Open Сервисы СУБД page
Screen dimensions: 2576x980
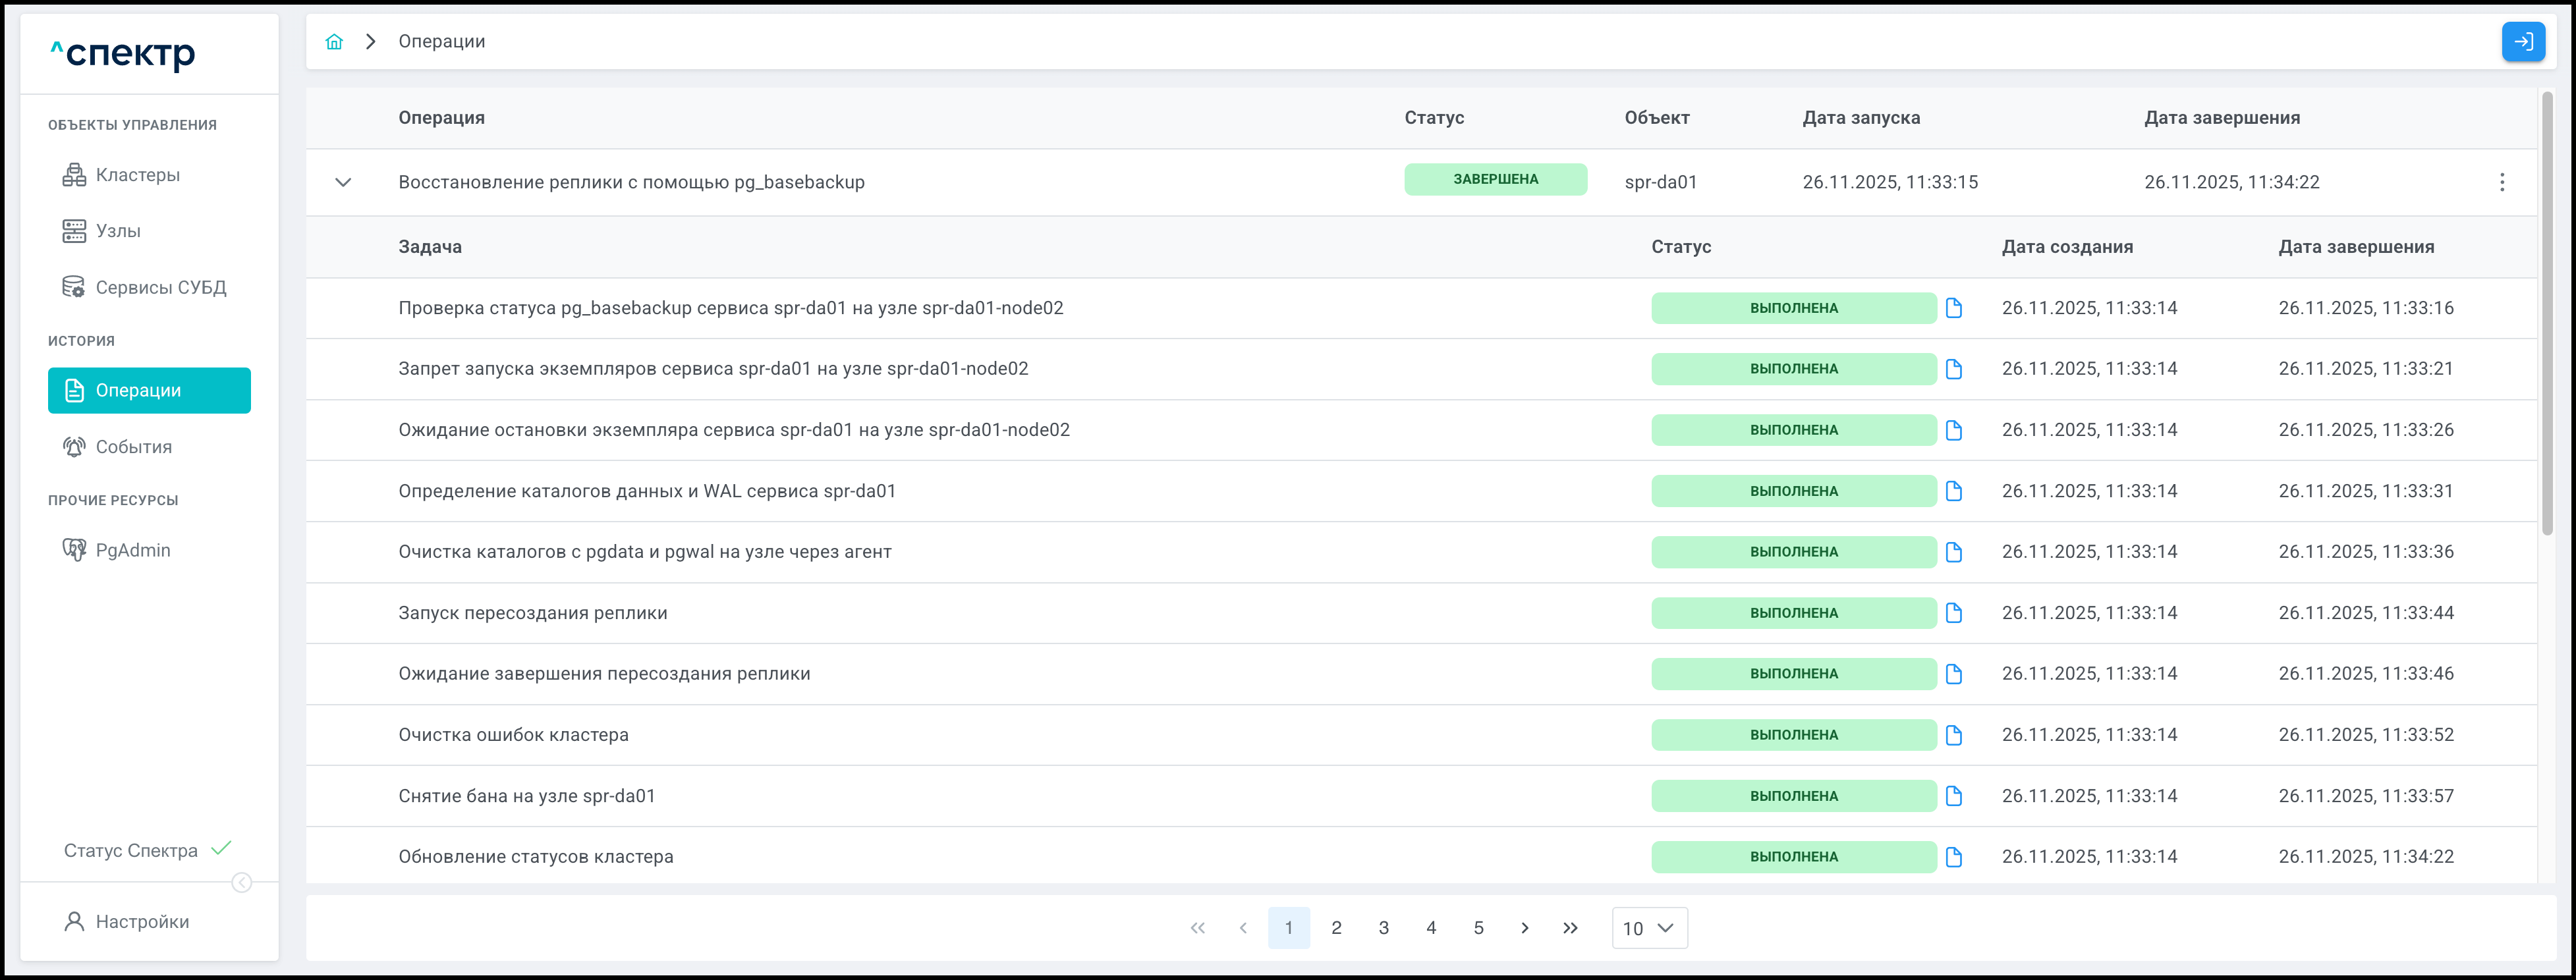click(x=160, y=287)
